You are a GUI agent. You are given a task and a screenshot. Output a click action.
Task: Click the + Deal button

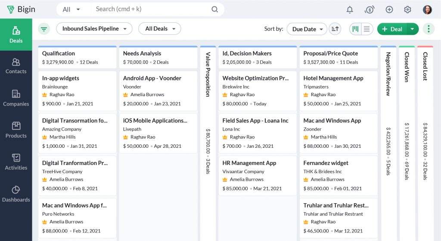coord(392,29)
